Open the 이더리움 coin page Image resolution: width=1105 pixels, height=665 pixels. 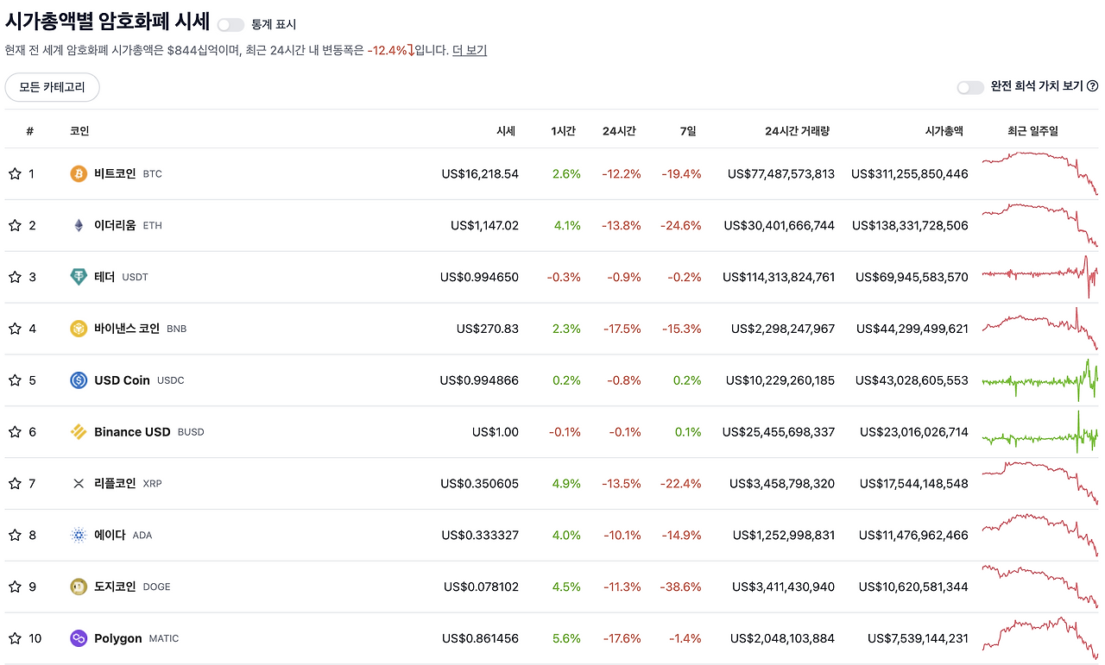(115, 225)
